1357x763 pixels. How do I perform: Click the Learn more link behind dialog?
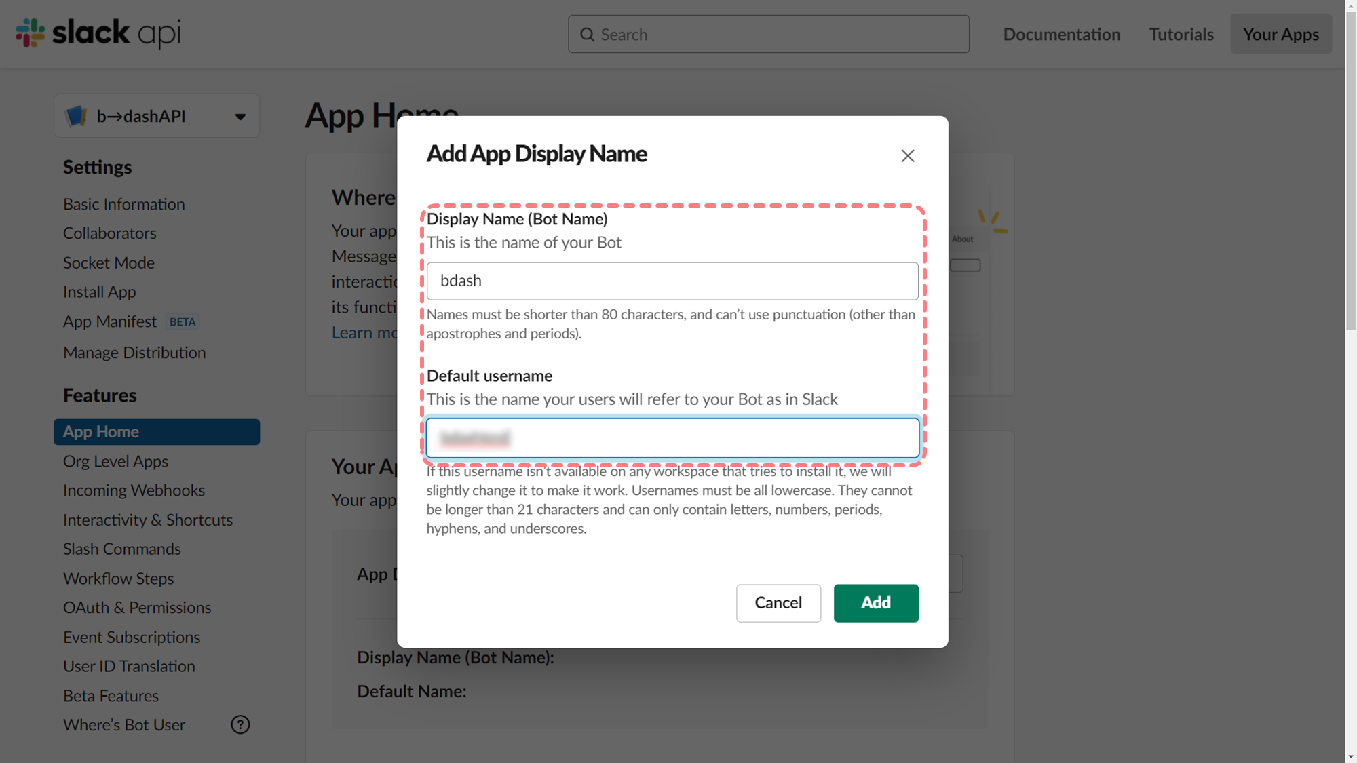coord(364,333)
